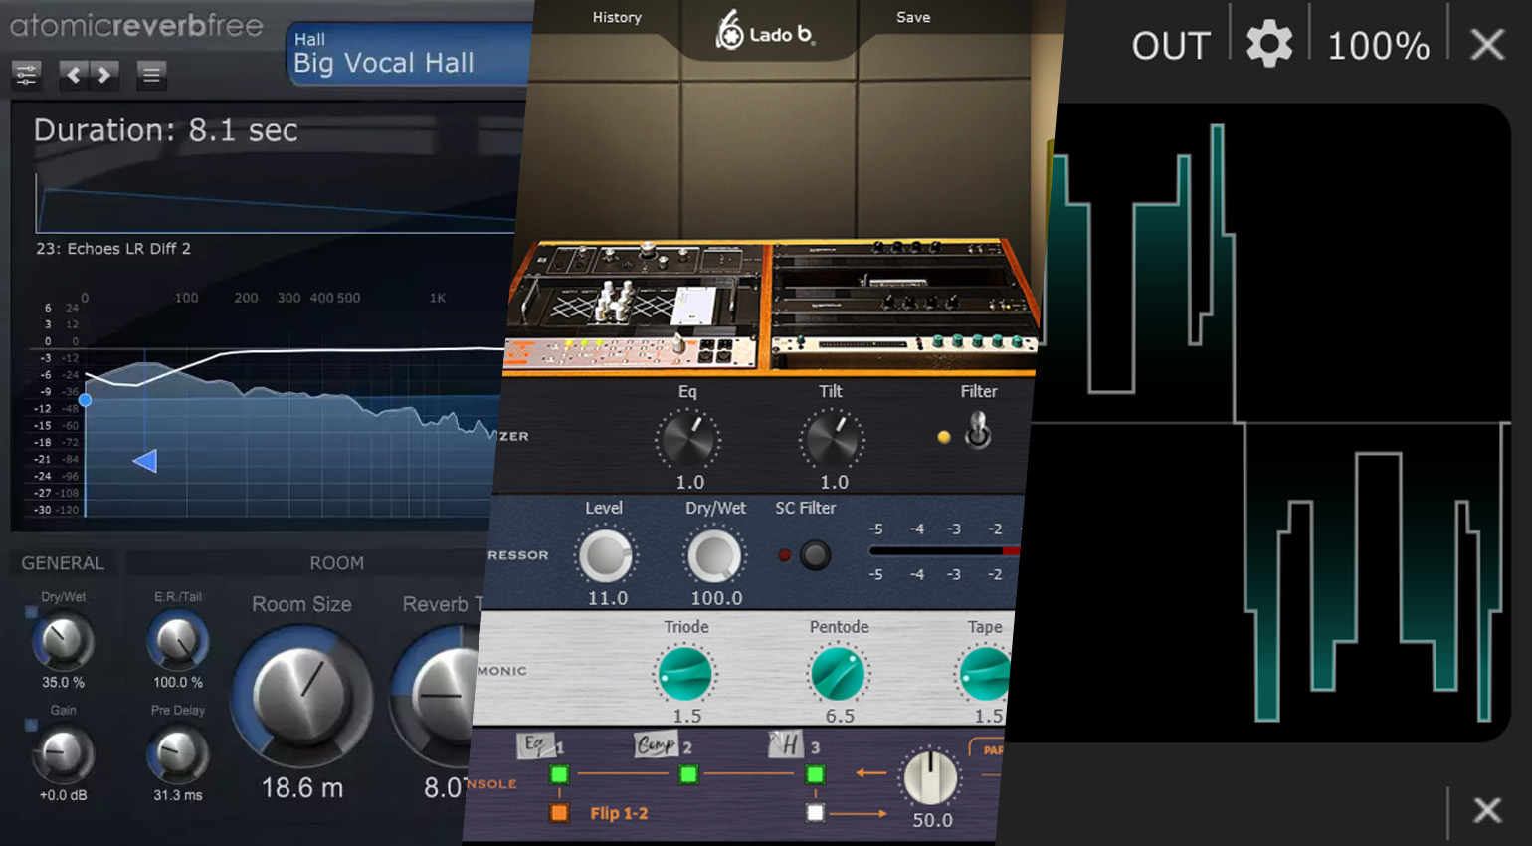Click Save in the top bar
This screenshot has height=846, width=1532.
click(x=912, y=17)
